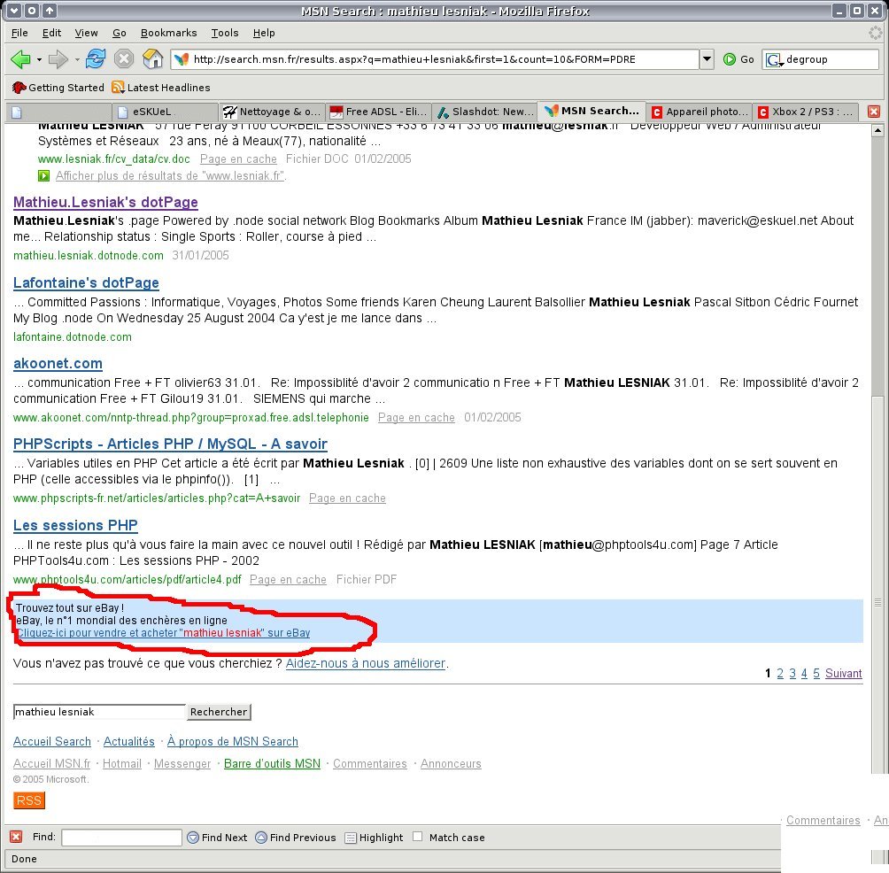Switch to the Nettoyage tab
The height and width of the screenshot is (873, 889).
point(272,112)
